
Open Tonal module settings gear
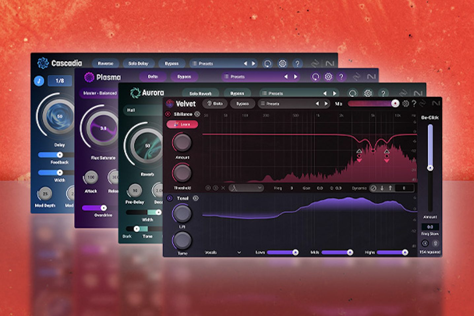[x=195, y=198]
